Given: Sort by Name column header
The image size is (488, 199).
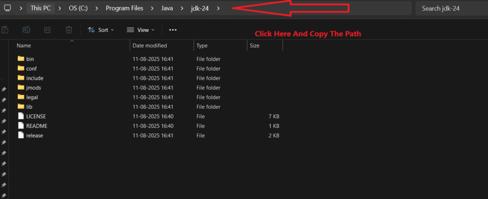Looking at the screenshot, I should (24, 46).
